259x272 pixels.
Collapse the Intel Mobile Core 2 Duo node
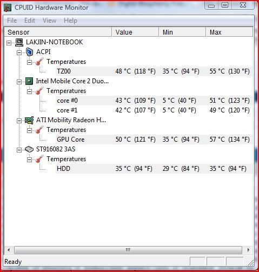19,82
